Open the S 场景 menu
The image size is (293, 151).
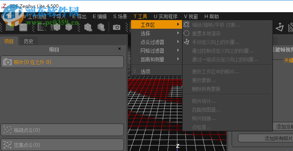click(x=120, y=17)
